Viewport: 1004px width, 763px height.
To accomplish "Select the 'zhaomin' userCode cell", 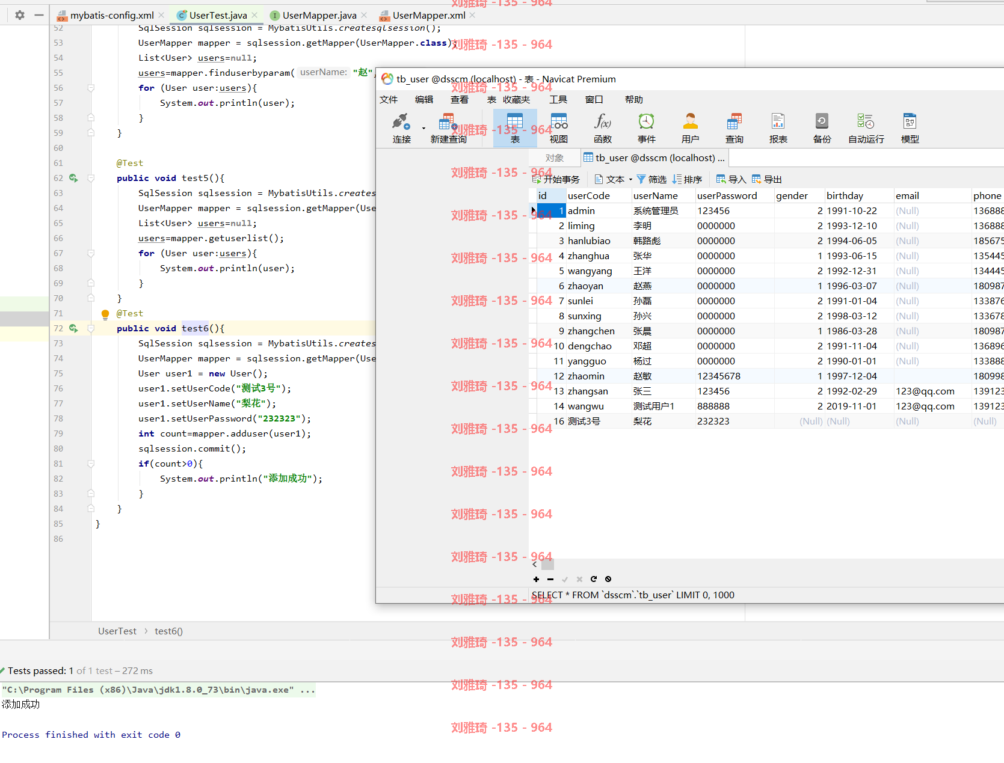I will [x=599, y=376].
